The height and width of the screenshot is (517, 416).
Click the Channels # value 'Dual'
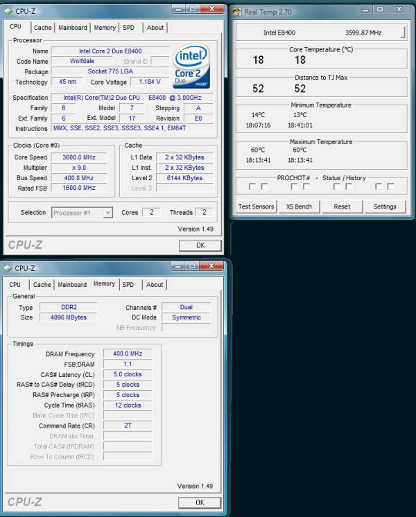(x=187, y=307)
